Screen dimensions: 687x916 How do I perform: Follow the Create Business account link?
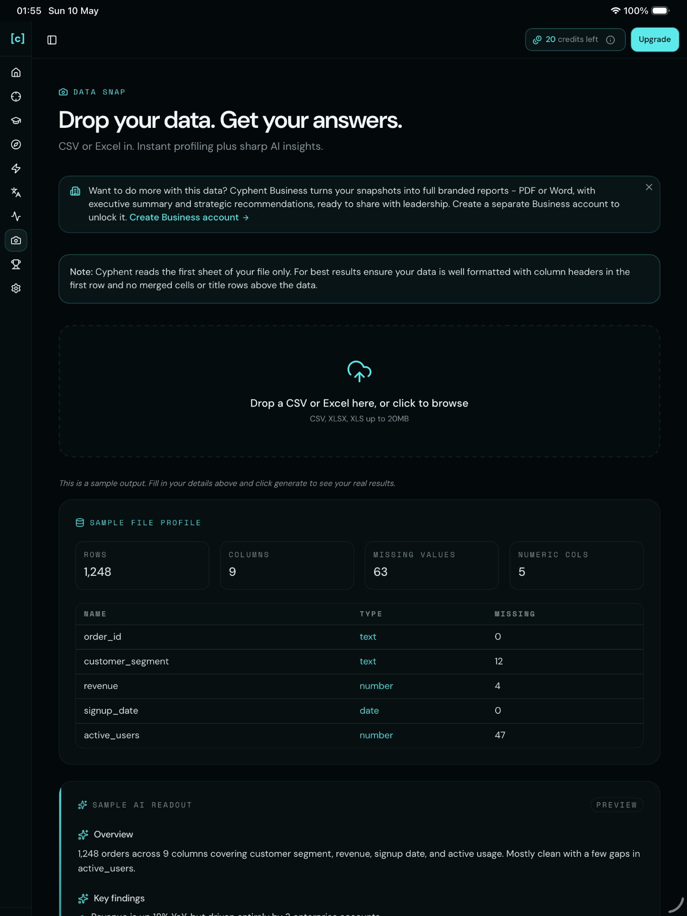(x=189, y=218)
